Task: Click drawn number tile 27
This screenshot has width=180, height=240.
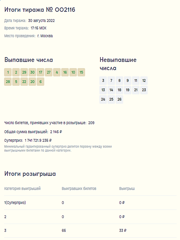Action: pyautogui.click(x=49, y=72)
